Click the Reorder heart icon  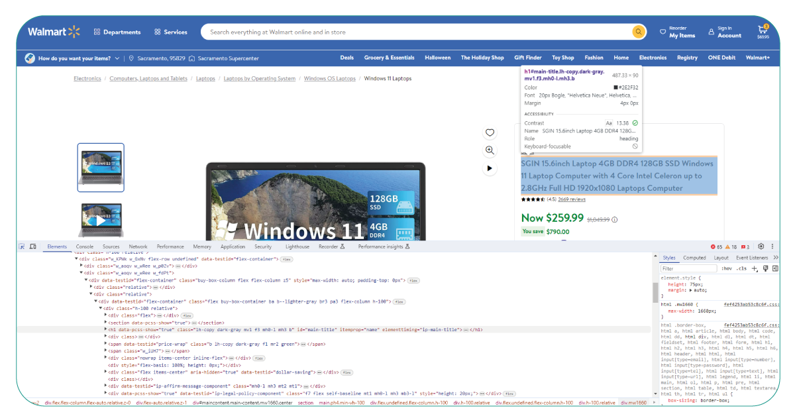663,32
